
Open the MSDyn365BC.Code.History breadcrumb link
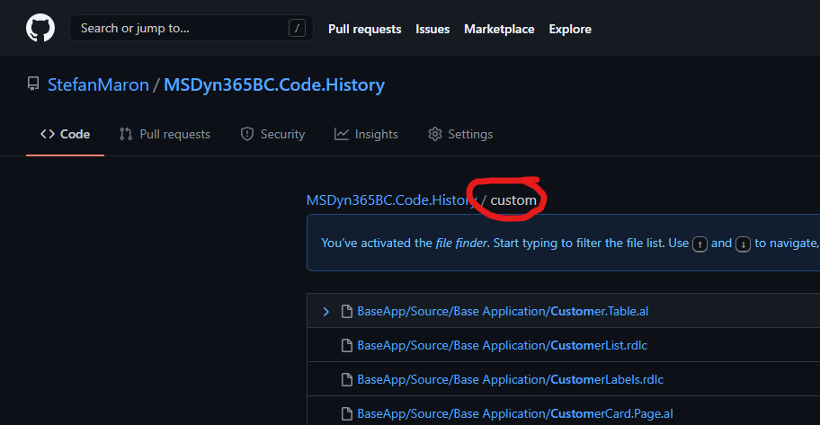tap(391, 200)
